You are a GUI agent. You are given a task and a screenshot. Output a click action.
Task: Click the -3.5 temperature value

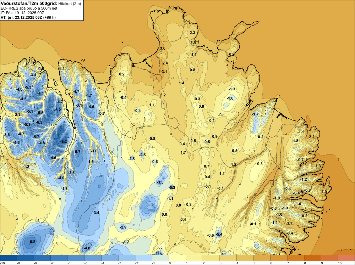coord(160,182)
